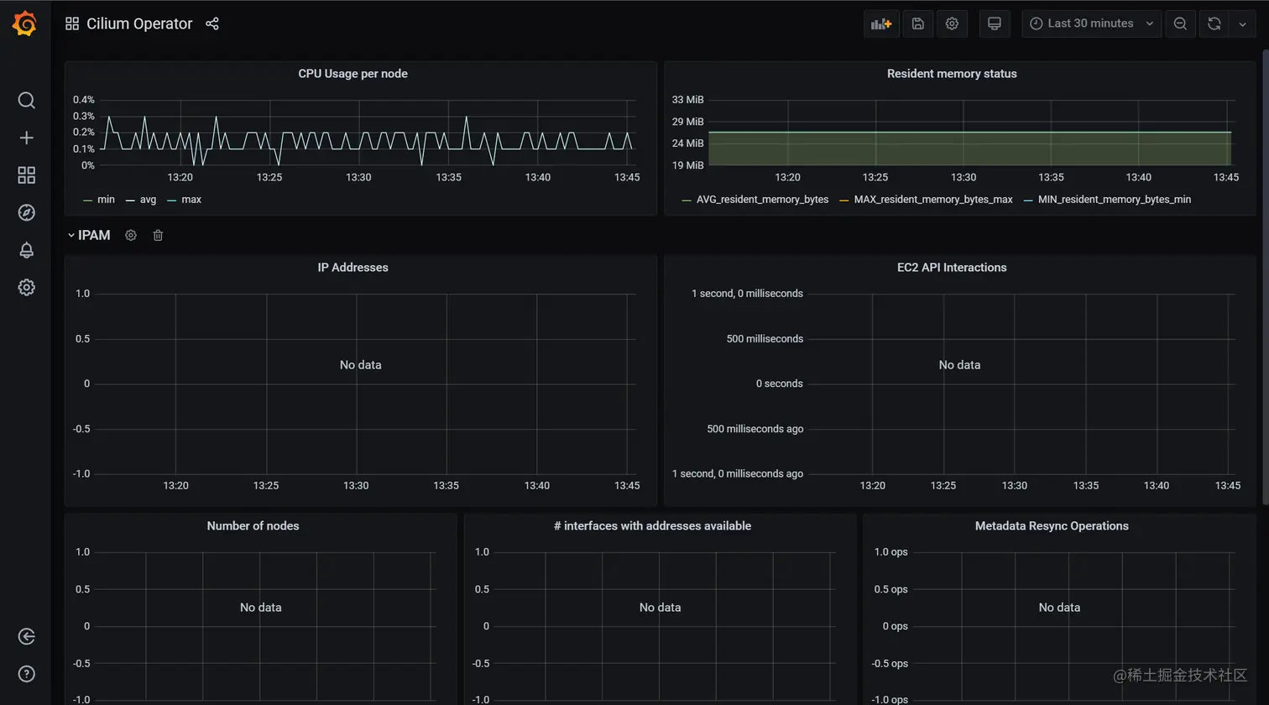The height and width of the screenshot is (705, 1269).
Task: Toggle the max series in legend
Action: coord(191,200)
